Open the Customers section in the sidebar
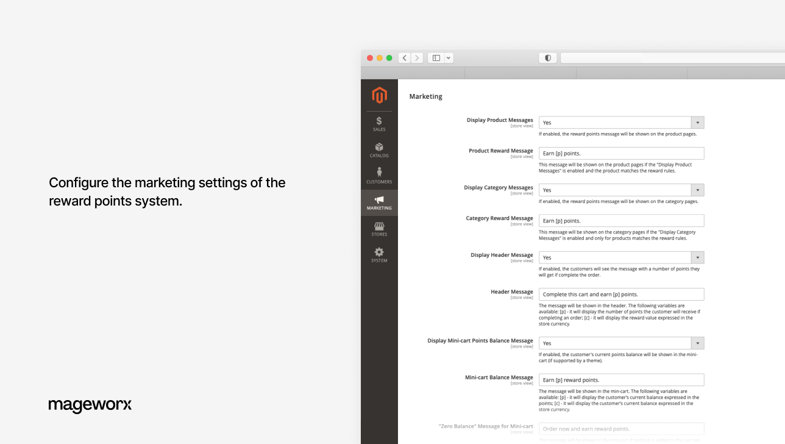The width and height of the screenshot is (785, 444). 379,176
